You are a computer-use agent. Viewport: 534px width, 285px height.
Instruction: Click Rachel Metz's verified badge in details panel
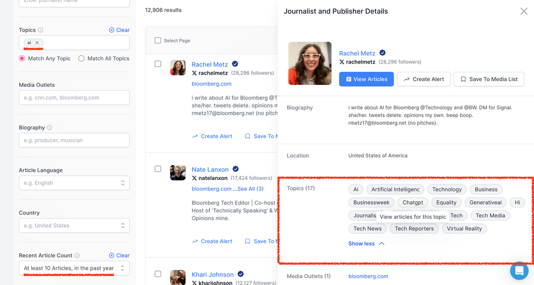point(382,53)
